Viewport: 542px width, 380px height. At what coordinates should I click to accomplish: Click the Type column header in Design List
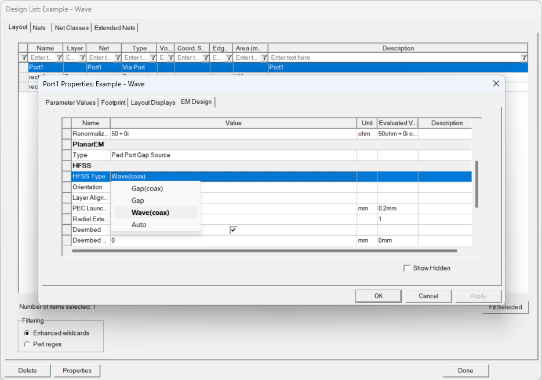139,48
